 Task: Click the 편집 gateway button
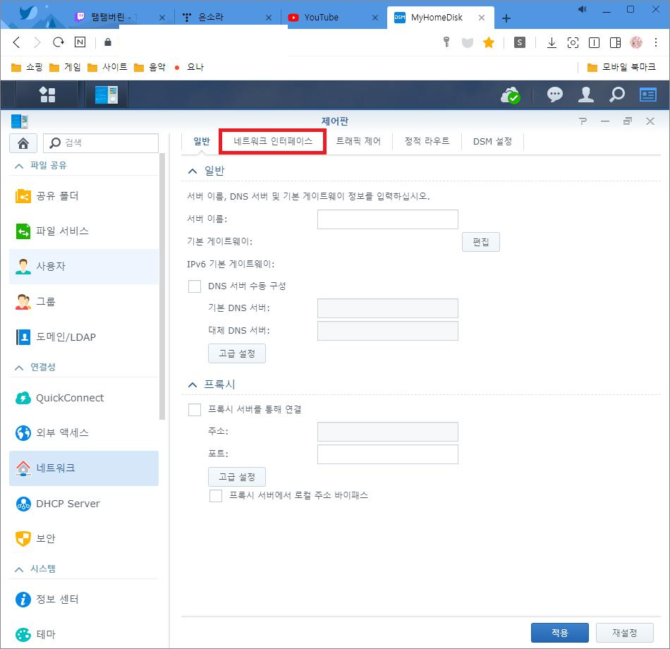480,242
